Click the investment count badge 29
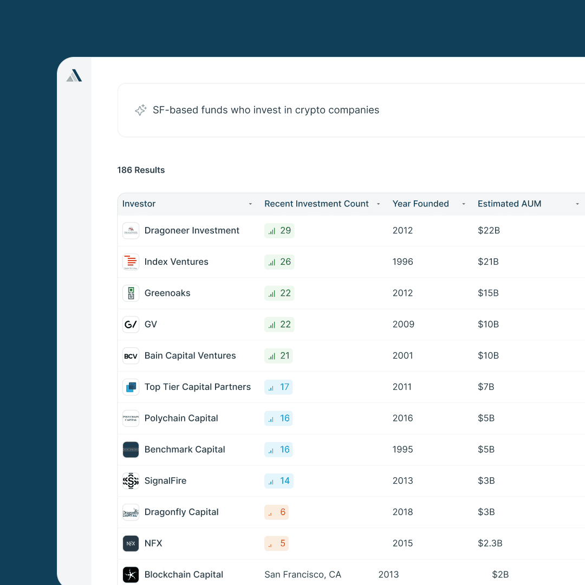This screenshot has height=585, width=585. click(279, 231)
